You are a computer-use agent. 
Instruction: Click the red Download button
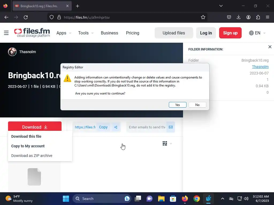point(35,127)
